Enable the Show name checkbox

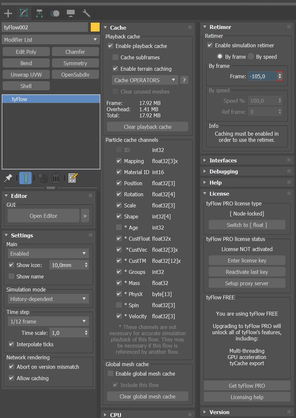11,276
